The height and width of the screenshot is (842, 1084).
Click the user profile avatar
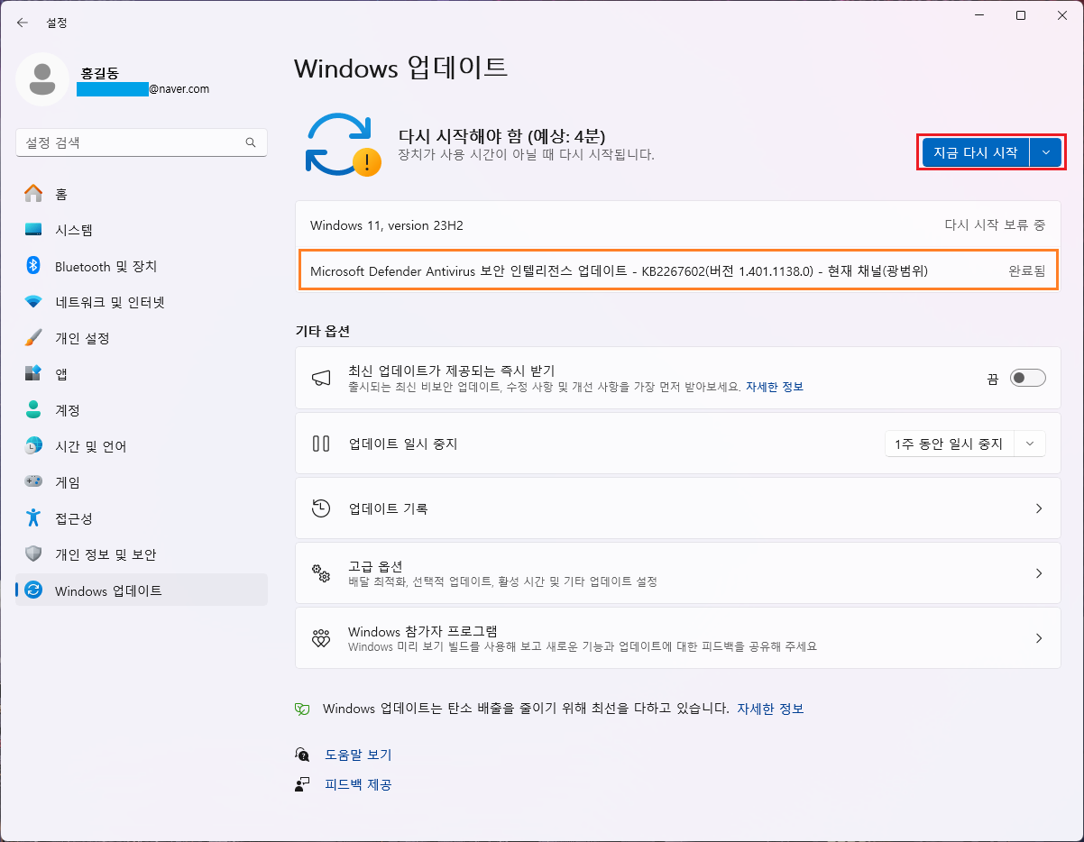pyautogui.click(x=41, y=79)
